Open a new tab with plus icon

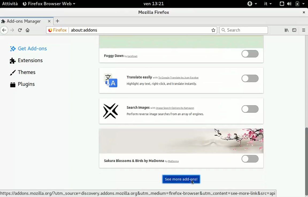[x=57, y=21]
